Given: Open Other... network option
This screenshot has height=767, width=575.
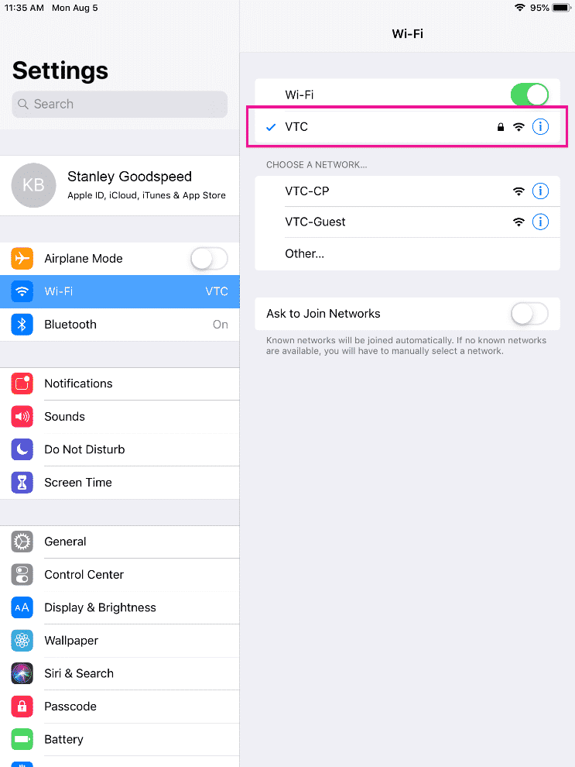Looking at the screenshot, I should point(407,254).
